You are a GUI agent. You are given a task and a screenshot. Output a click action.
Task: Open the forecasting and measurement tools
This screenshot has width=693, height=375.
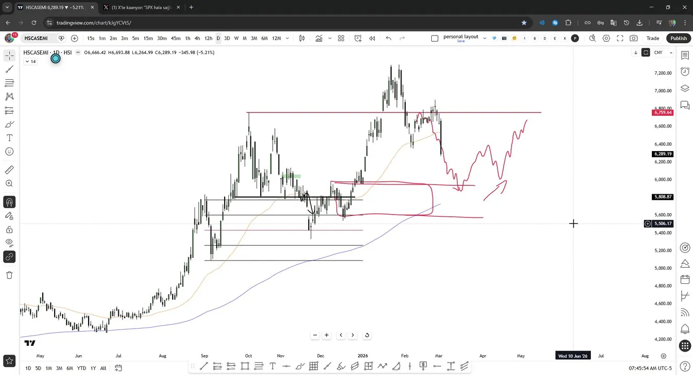(x=9, y=110)
